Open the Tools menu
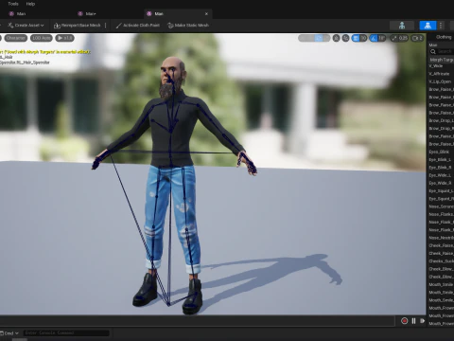Viewport: 454px width, 341px height. click(x=13, y=4)
